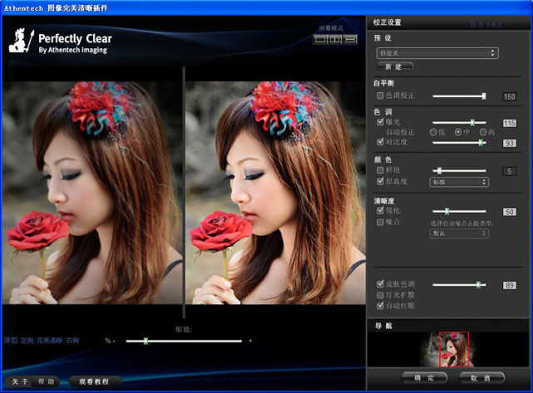The width and height of the screenshot is (533, 393).
Task: Click the plus zoom-in icon
Action: click(250, 341)
